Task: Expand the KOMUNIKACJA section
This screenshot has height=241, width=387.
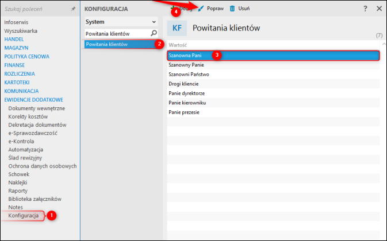Action: tap(21, 91)
